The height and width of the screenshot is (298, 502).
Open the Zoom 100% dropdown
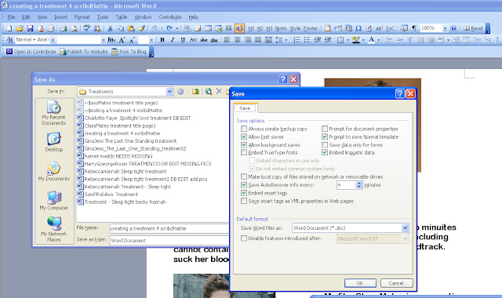point(445,28)
